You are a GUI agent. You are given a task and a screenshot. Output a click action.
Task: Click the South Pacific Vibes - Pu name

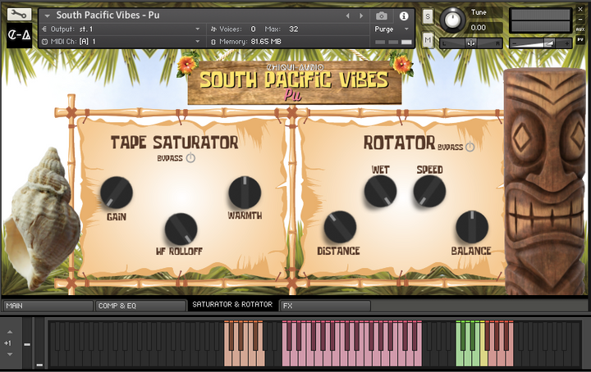pyautogui.click(x=108, y=16)
